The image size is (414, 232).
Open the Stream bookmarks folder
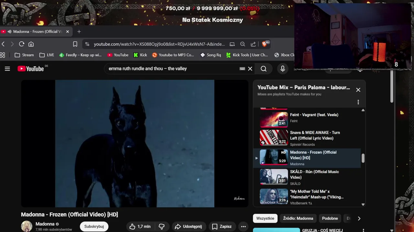click(24, 55)
